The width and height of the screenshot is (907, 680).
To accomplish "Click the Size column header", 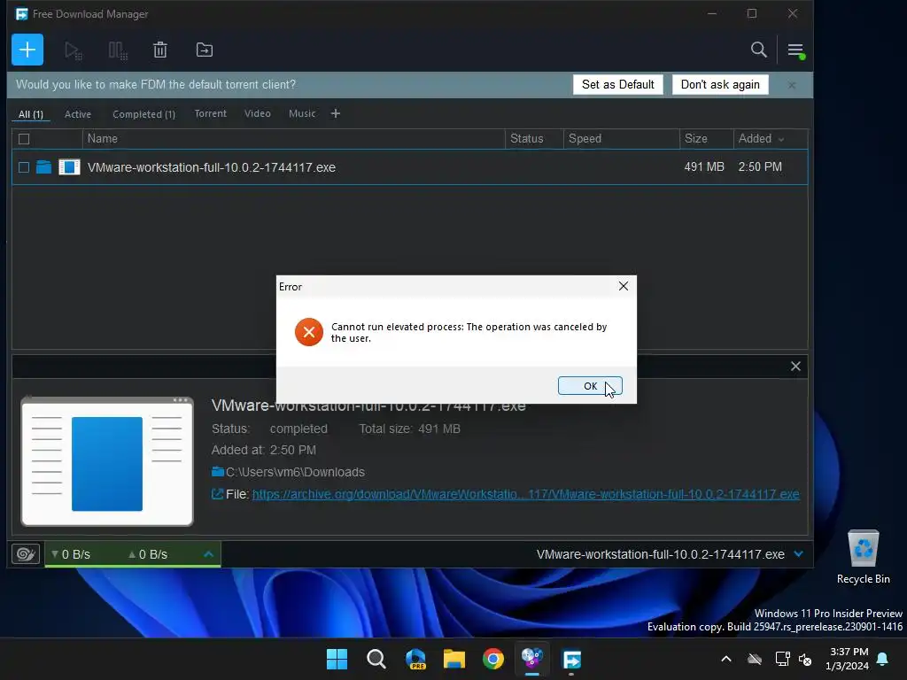I will click(706, 139).
